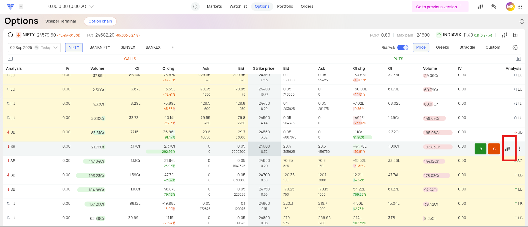Select the Greeks view option

[x=442, y=48]
